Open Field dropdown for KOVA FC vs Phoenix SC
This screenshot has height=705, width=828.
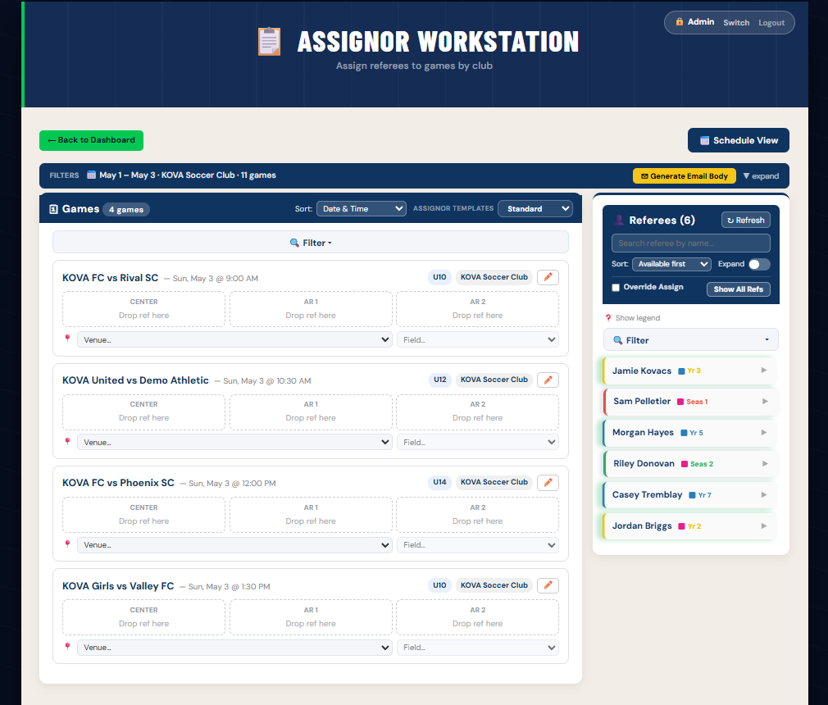click(477, 545)
